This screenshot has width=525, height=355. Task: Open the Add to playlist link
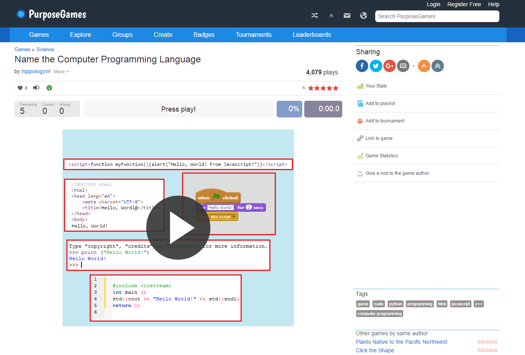coord(380,103)
